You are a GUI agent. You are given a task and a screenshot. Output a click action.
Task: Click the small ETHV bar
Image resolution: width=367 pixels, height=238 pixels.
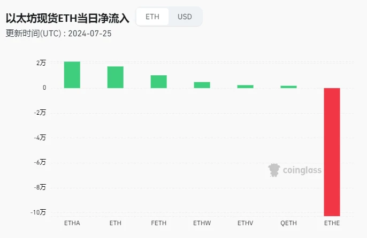pyautogui.click(x=245, y=86)
